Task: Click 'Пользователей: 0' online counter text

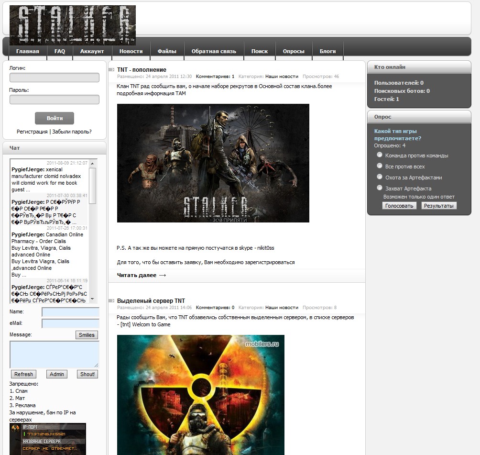Action: click(399, 83)
